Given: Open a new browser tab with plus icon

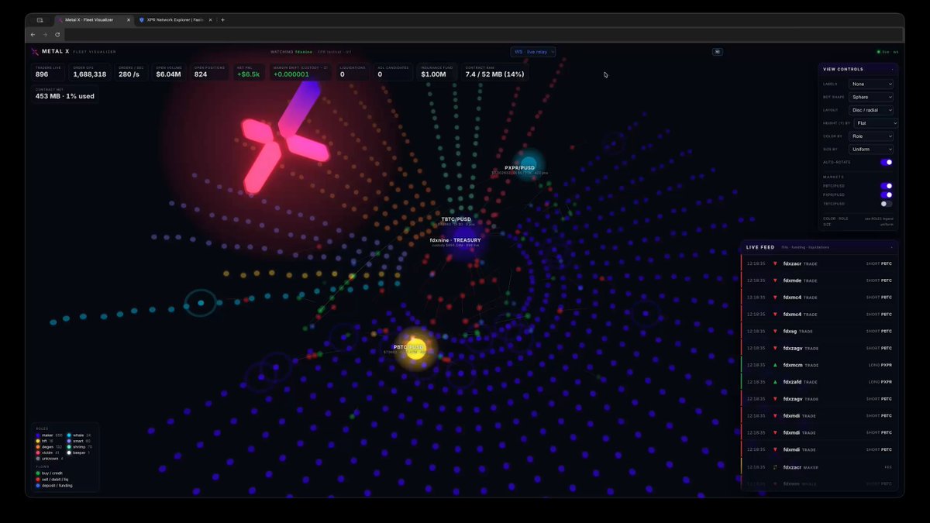Looking at the screenshot, I should (223, 19).
